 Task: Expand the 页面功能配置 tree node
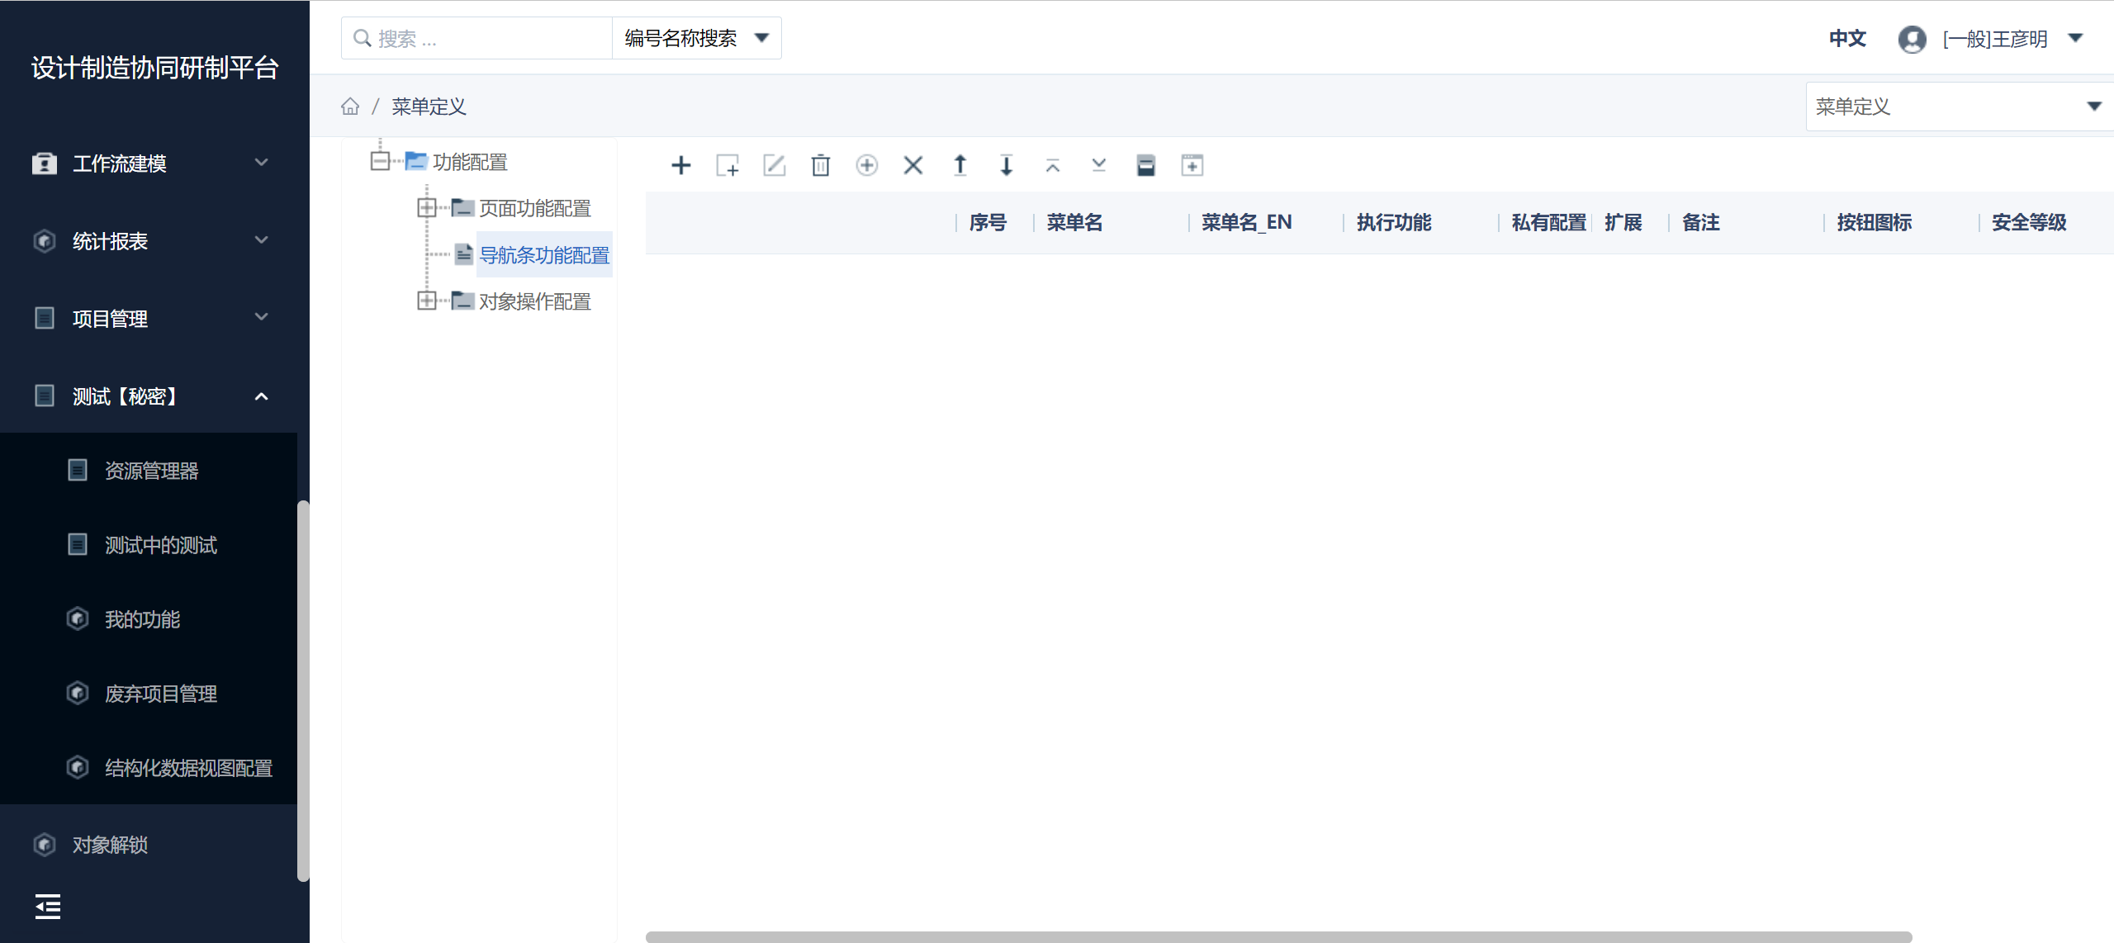427,207
